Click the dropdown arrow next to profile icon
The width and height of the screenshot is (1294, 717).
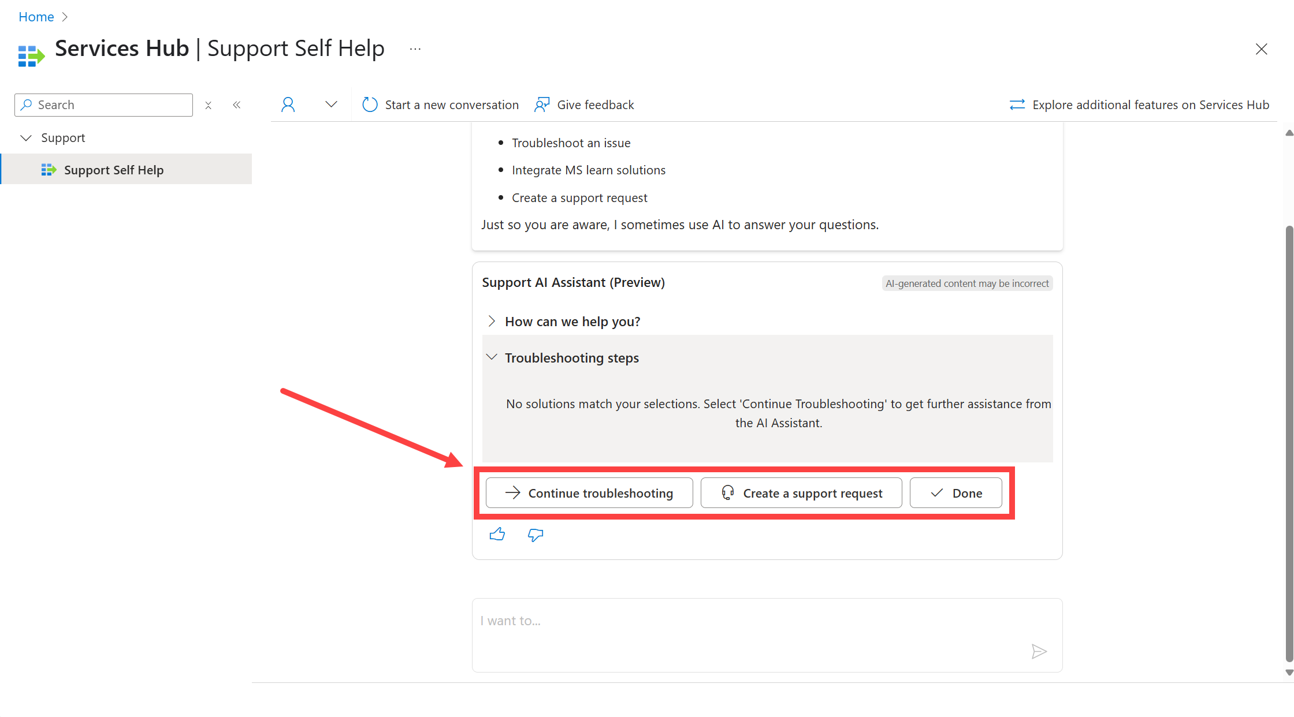[330, 104]
